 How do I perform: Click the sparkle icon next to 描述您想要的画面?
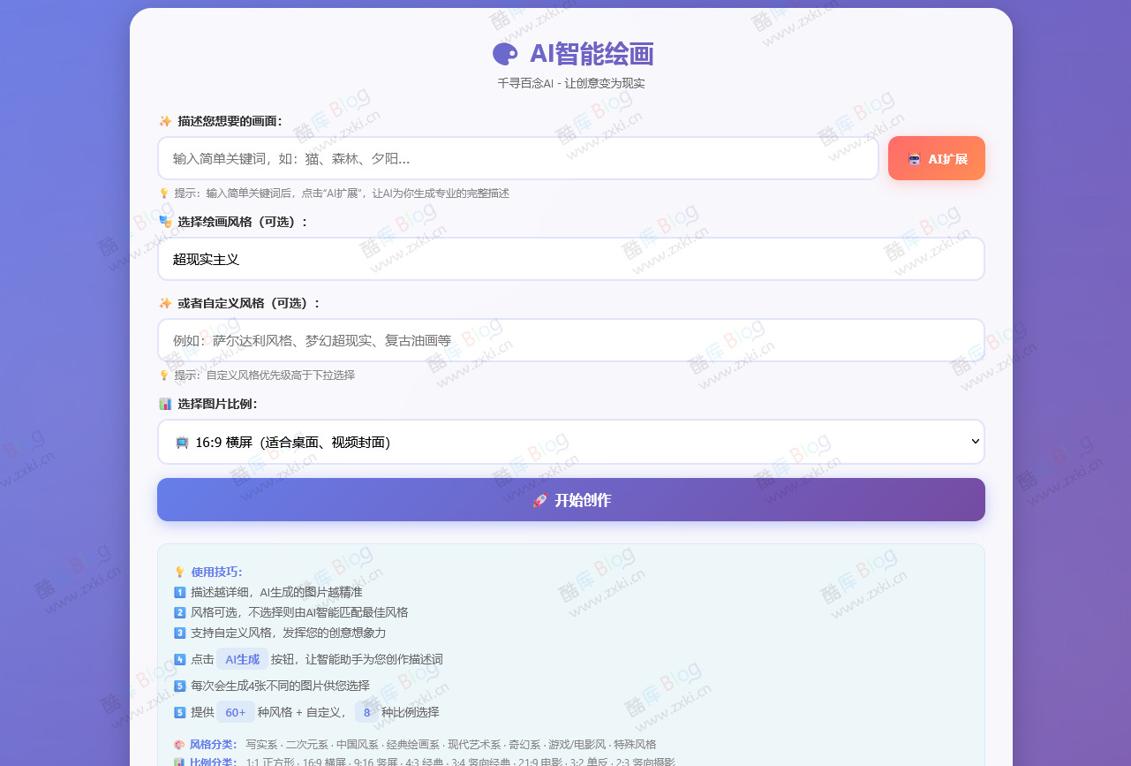point(165,121)
